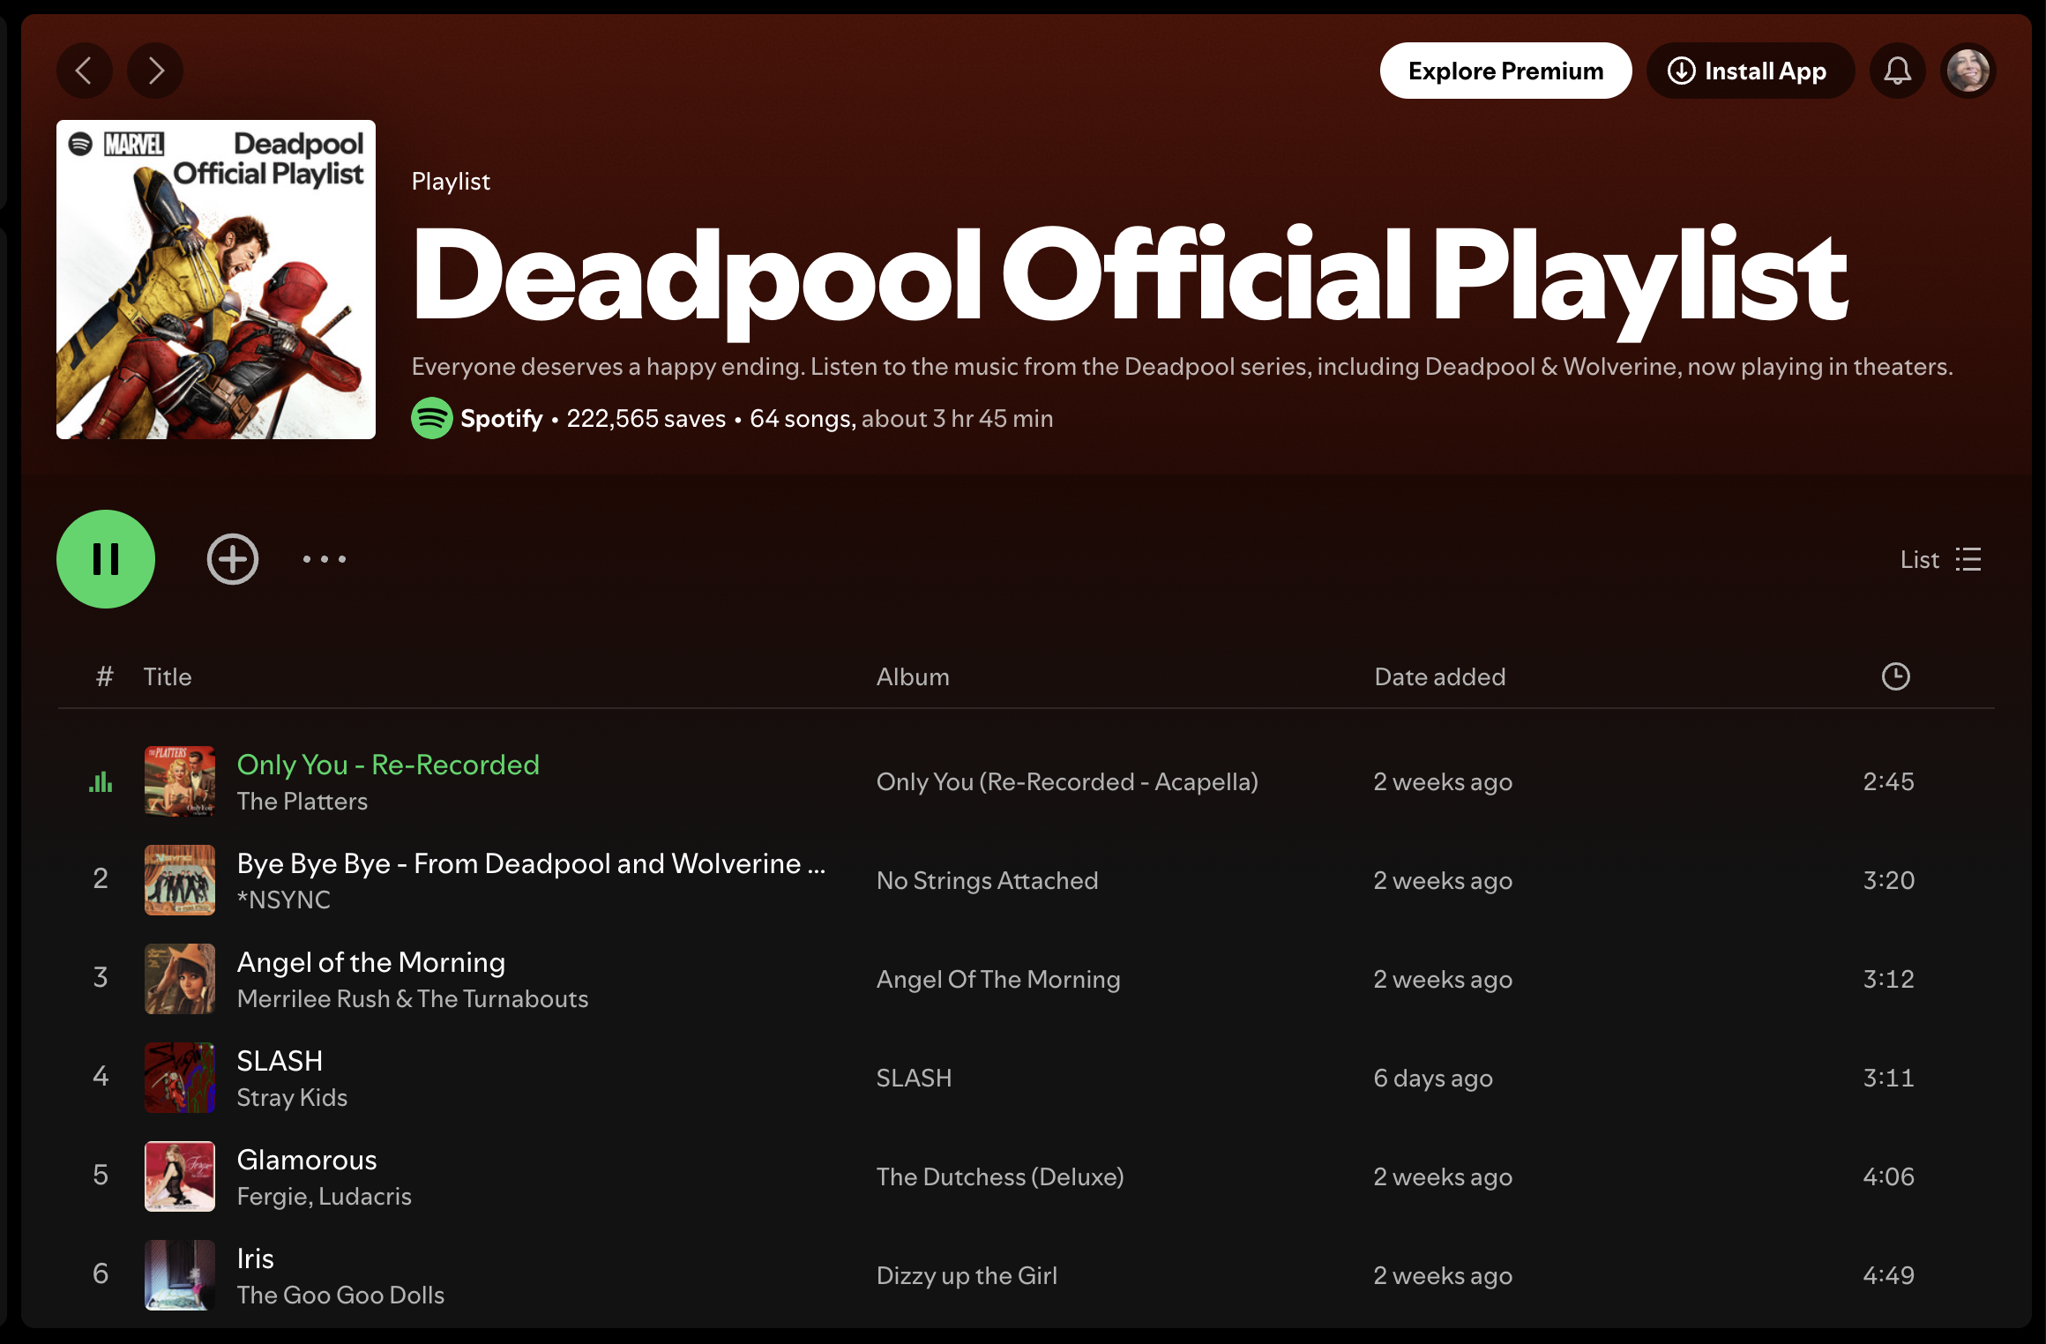Screen dimensions: 2046x1344
Task: Open the Spotify creator profile link
Action: (501, 419)
